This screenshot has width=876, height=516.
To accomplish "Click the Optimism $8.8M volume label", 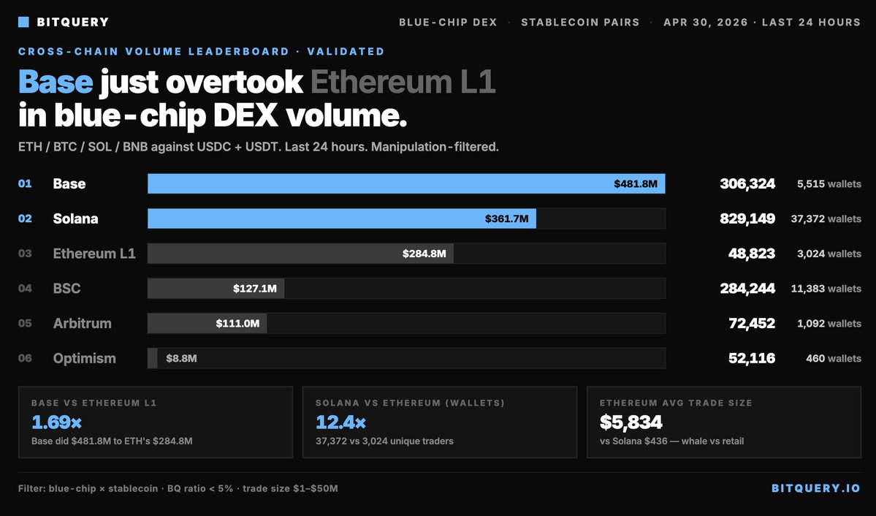I will click(181, 358).
